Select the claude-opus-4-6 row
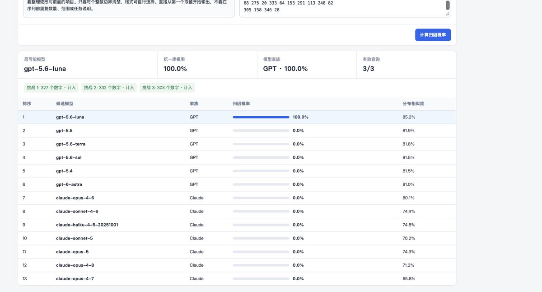This screenshot has height=292, width=542. click(237, 198)
